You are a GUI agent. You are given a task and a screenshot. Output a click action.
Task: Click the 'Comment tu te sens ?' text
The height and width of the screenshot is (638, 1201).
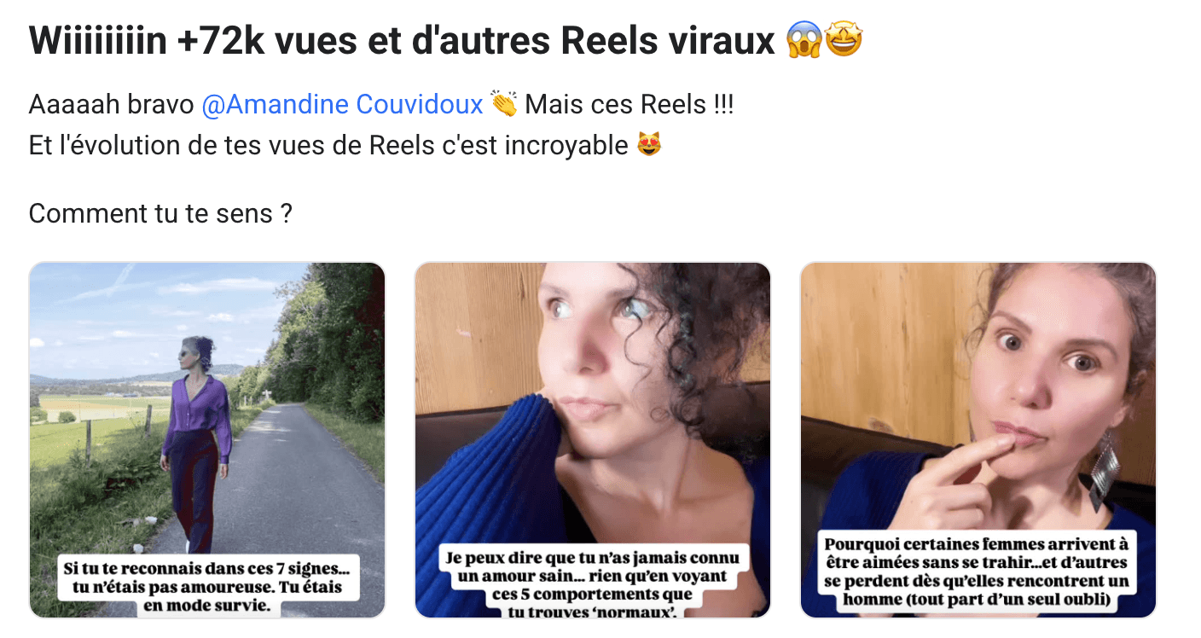pos(161,213)
